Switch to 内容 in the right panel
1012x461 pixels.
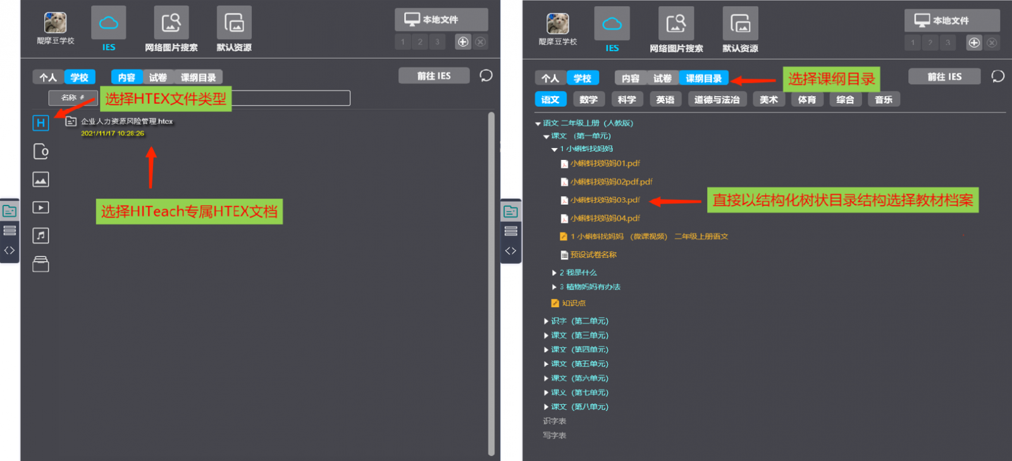click(x=630, y=78)
